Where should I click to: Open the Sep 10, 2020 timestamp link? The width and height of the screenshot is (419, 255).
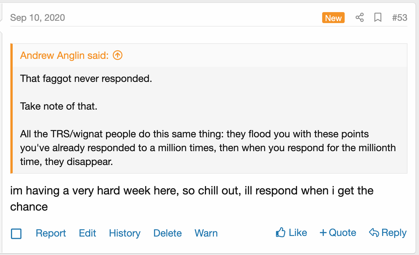37,18
